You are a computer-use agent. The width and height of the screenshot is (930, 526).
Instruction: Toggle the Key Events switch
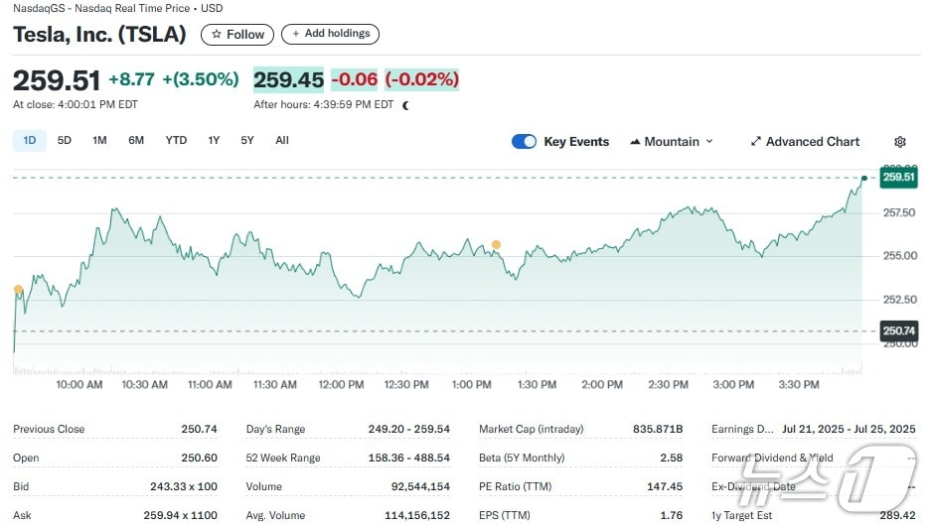point(524,142)
